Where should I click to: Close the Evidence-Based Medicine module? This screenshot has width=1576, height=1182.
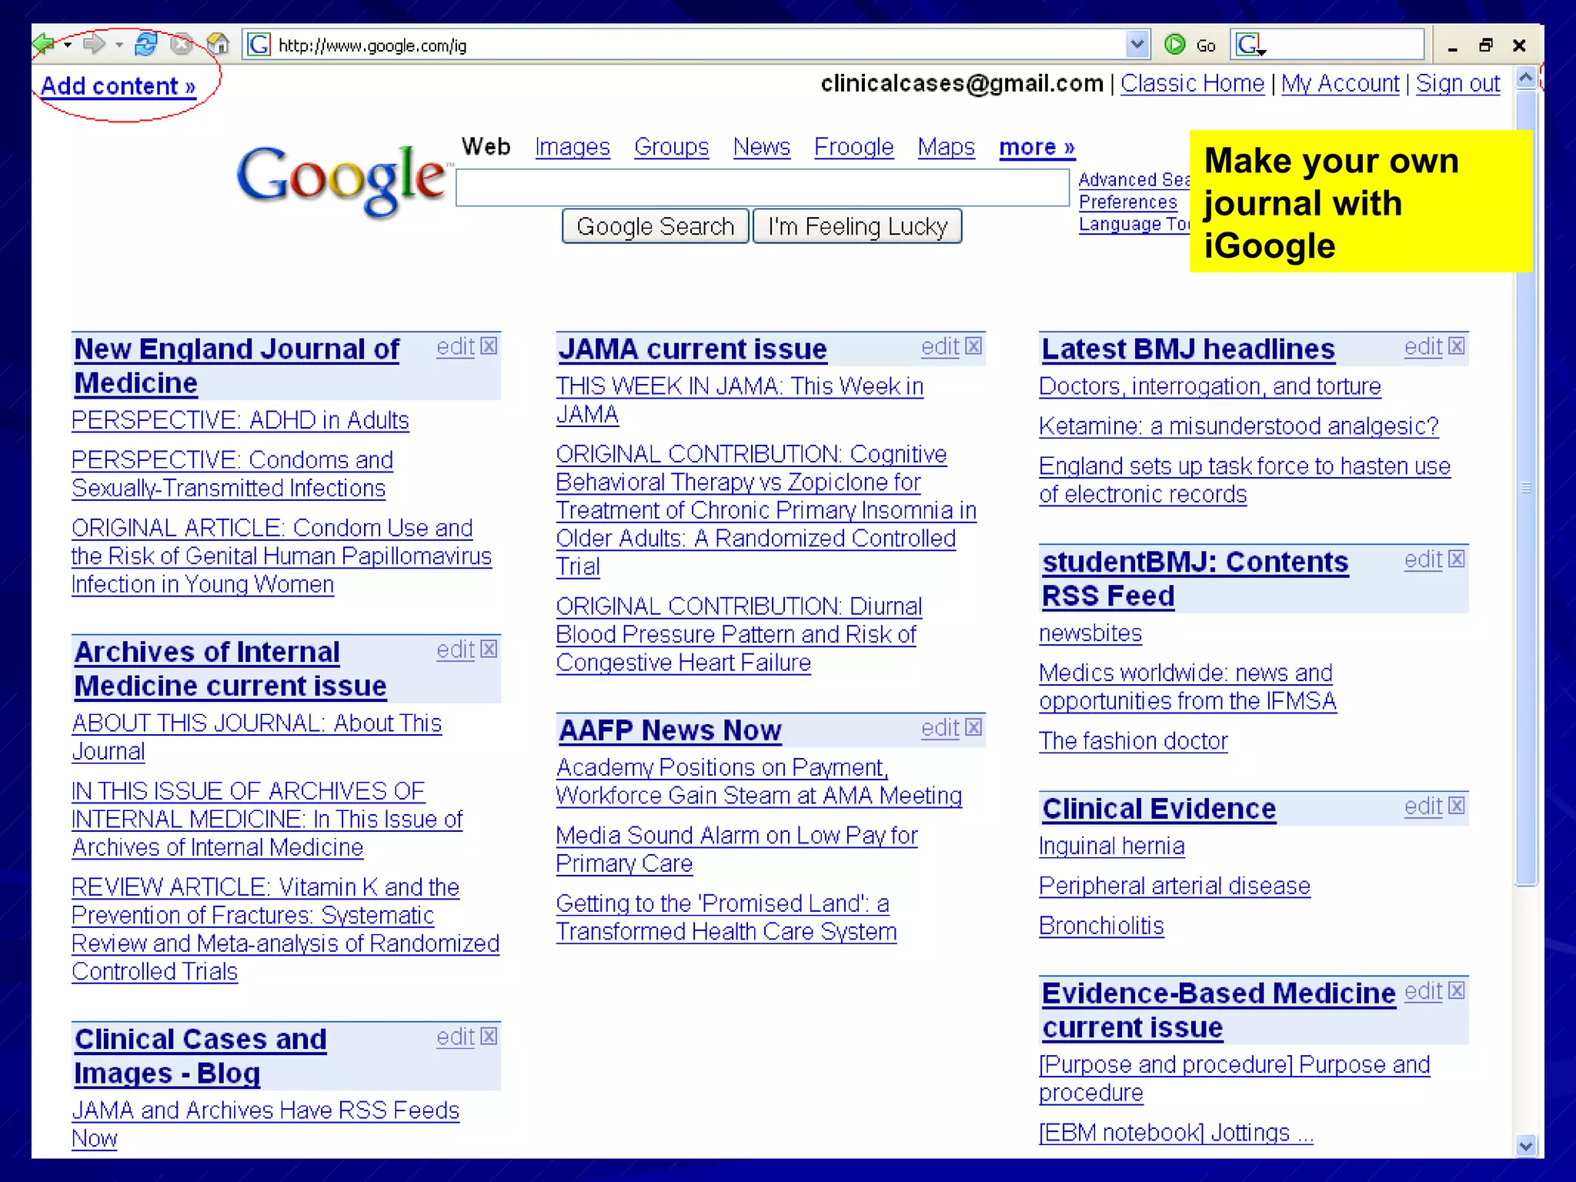1456,990
